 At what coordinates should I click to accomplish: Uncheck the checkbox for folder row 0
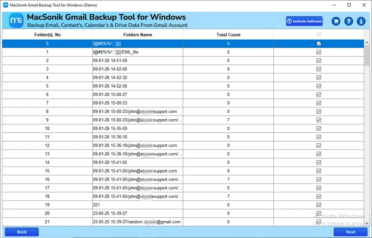(x=319, y=44)
